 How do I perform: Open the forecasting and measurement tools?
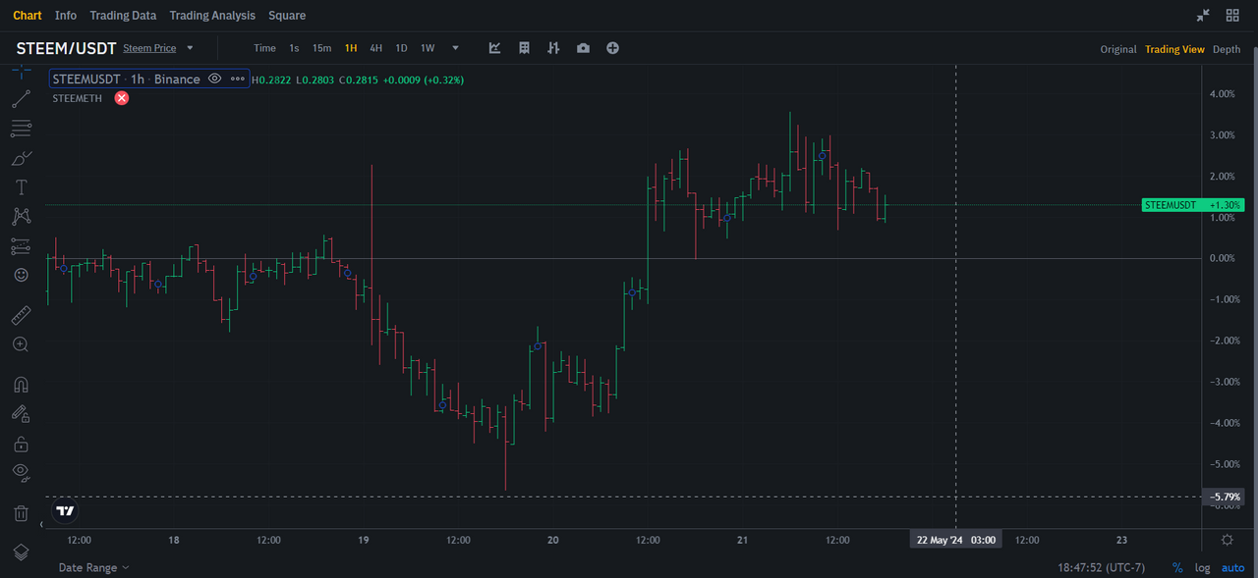(x=21, y=245)
